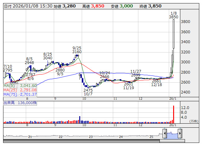Screen dimensions: 203x146
Task: Click the left range handle arrow
Action: [x=165, y=133]
